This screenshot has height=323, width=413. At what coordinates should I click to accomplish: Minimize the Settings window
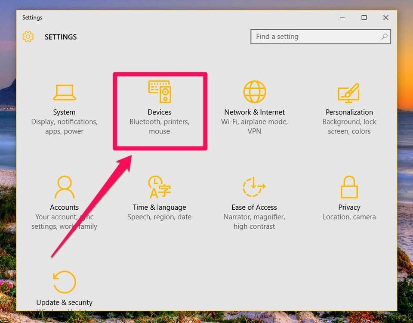[x=342, y=18]
